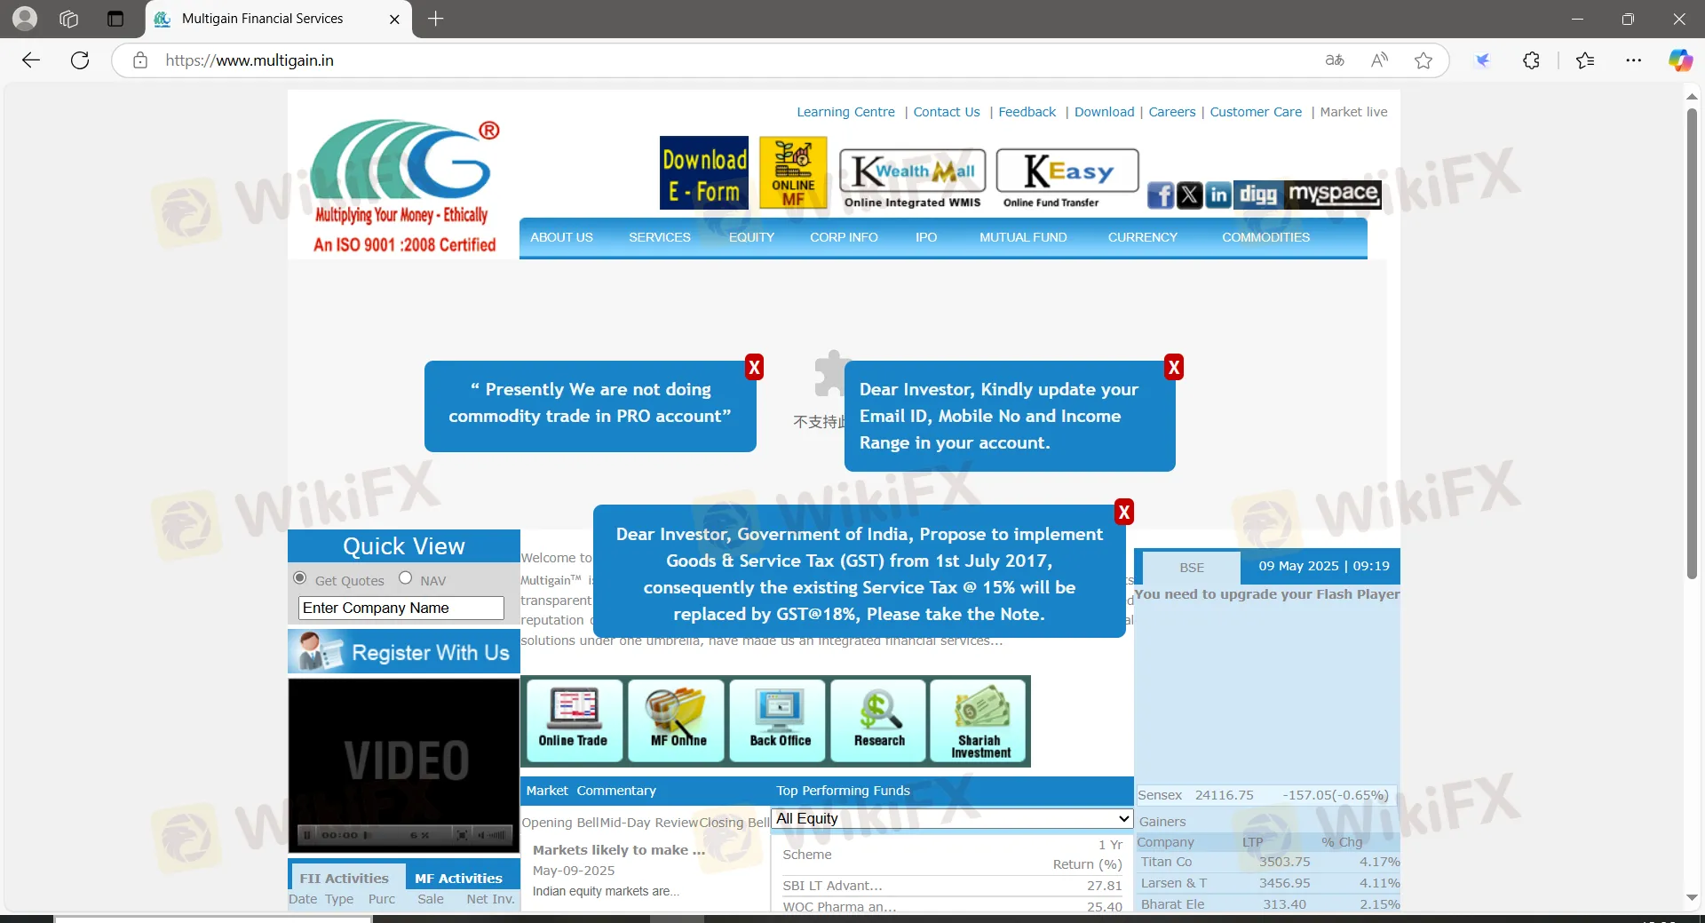The width and height of the screenshot is (1705, 923).
Task: Open the LinkedIn icon link
Action: (1218, 195)
